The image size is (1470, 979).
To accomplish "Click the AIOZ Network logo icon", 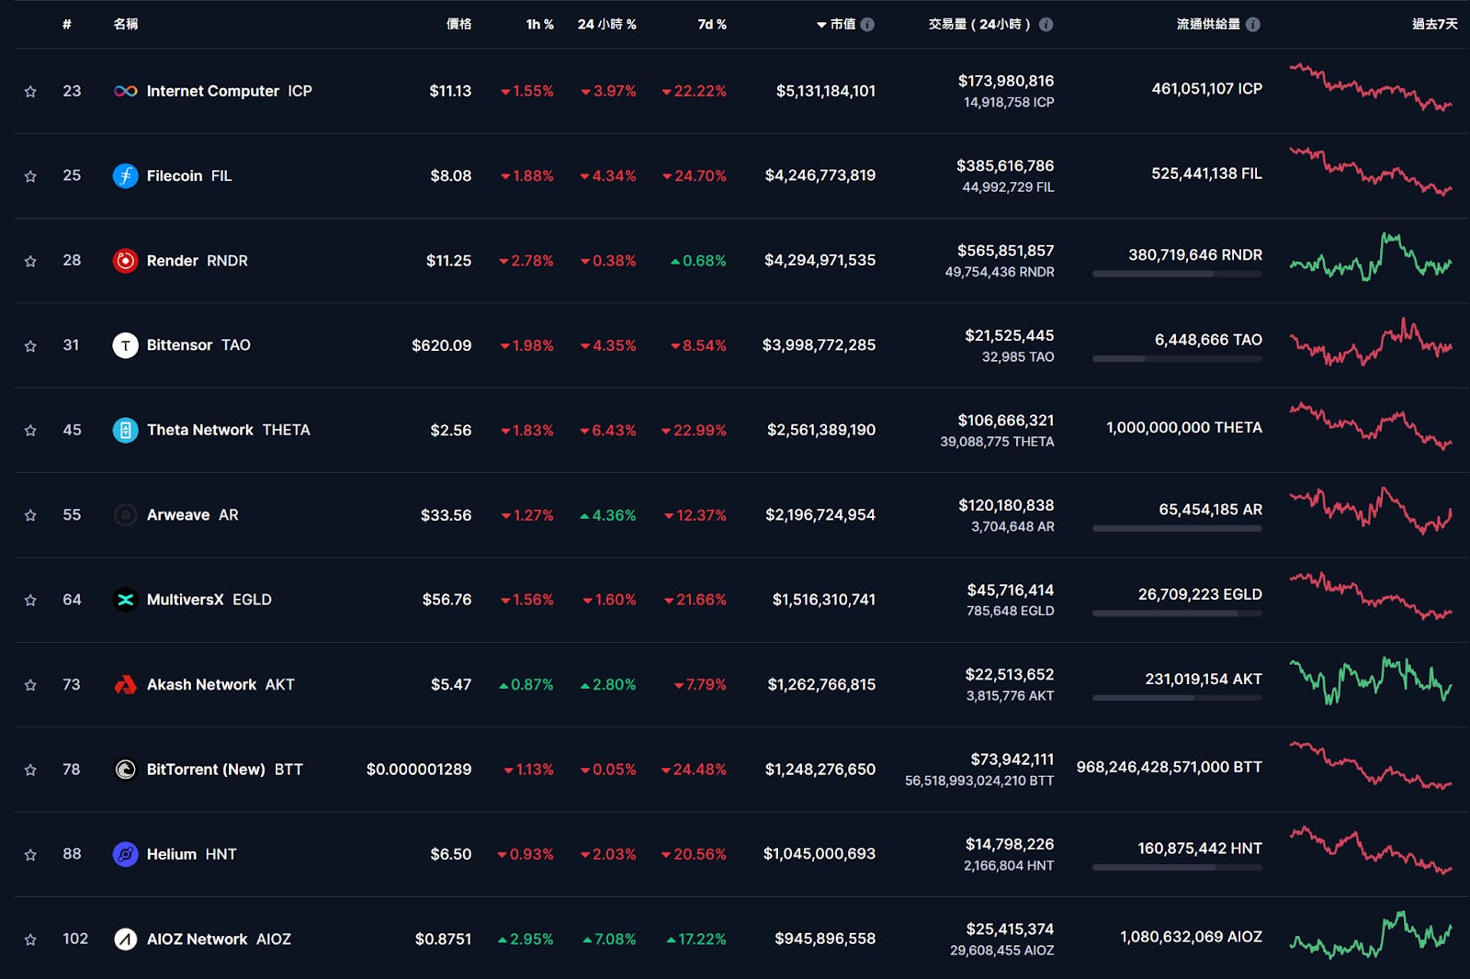I will pos(126,939).
